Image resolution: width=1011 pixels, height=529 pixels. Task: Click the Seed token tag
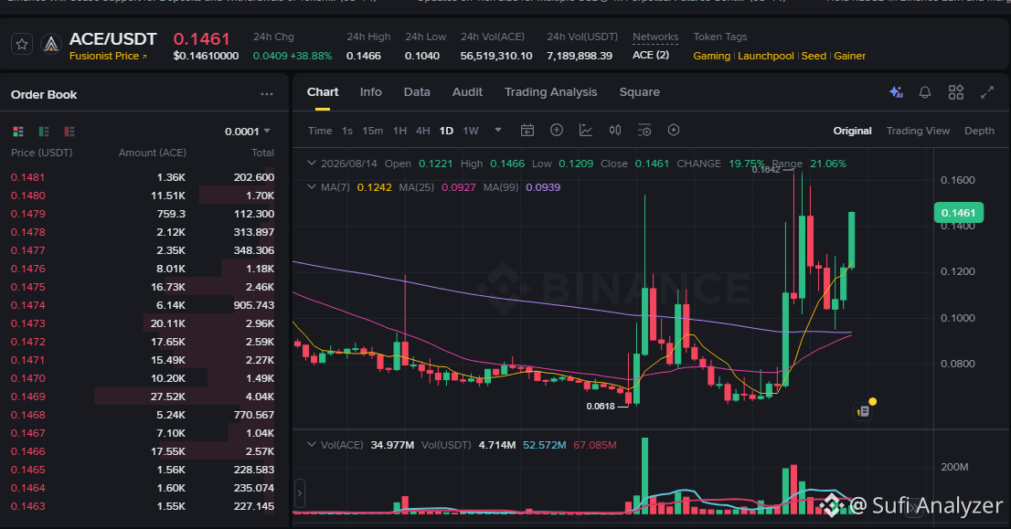pyautogui.click(x=814, y=56)
